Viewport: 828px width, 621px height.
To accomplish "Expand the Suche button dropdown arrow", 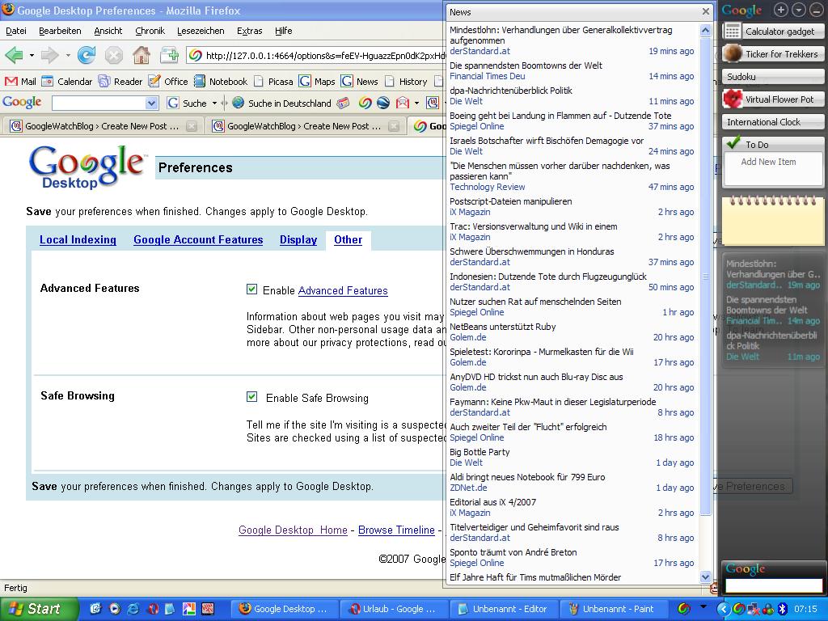I will pos(214,103).
